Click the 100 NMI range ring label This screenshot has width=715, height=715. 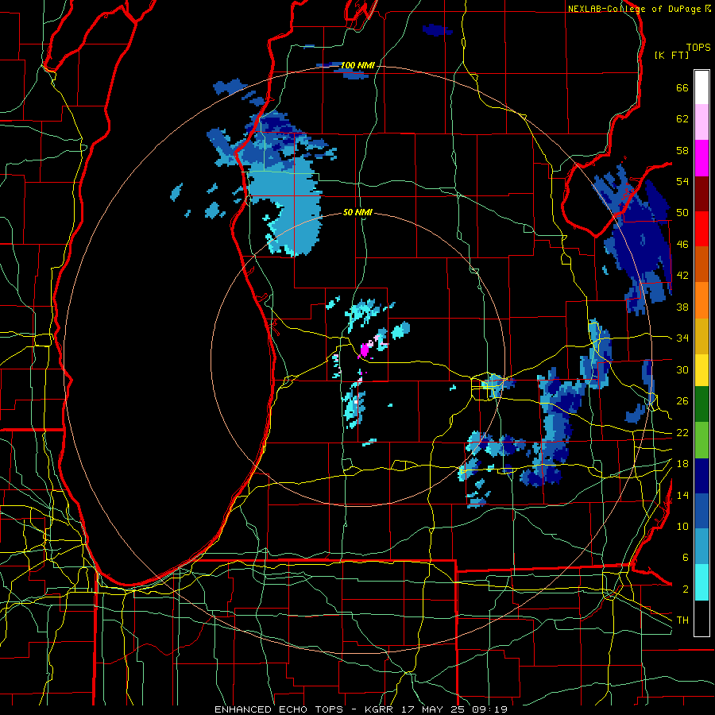(x=357, y=66)
